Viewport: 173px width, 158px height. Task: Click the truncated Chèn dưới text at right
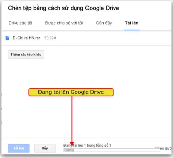point(164,149)
